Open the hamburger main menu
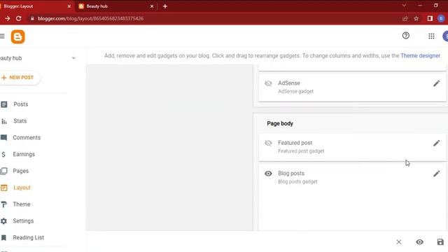 (2, 36)
